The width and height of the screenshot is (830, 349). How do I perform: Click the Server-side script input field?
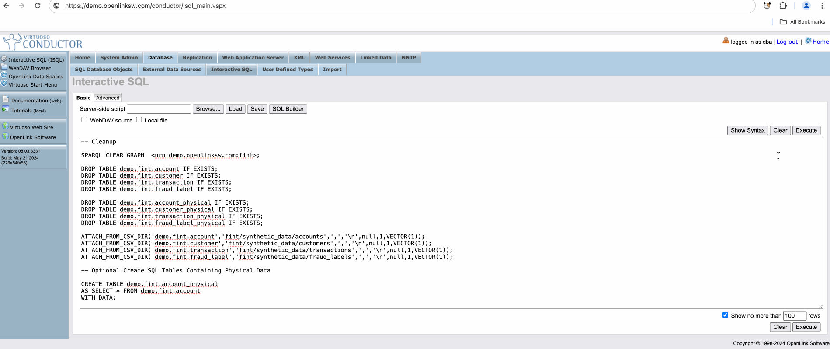(x=159, y=109)
